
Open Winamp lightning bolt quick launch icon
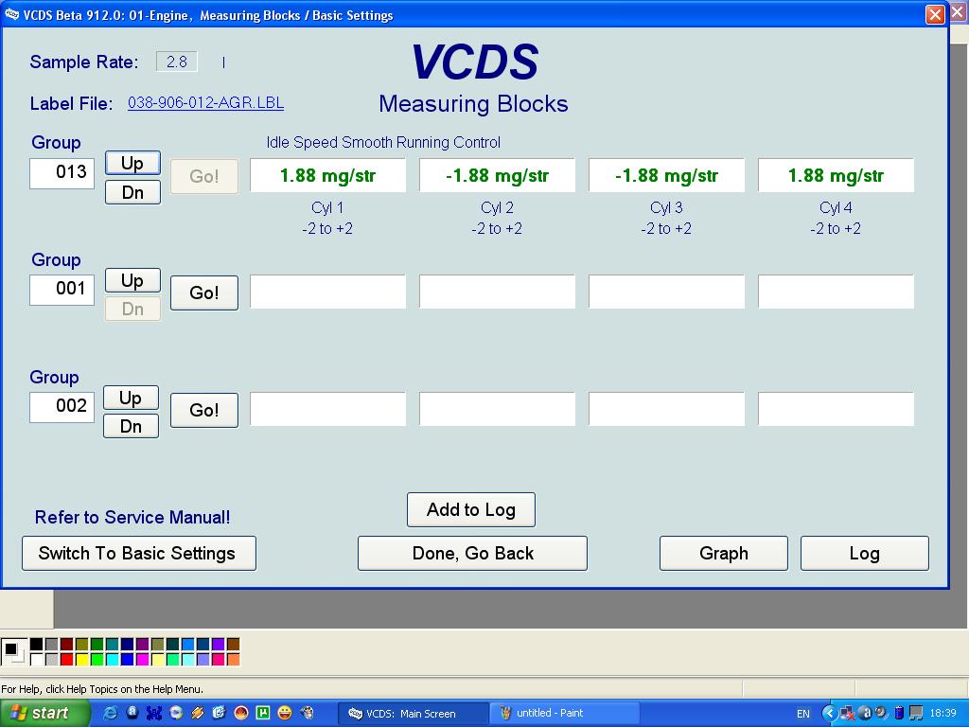point(198,713)
